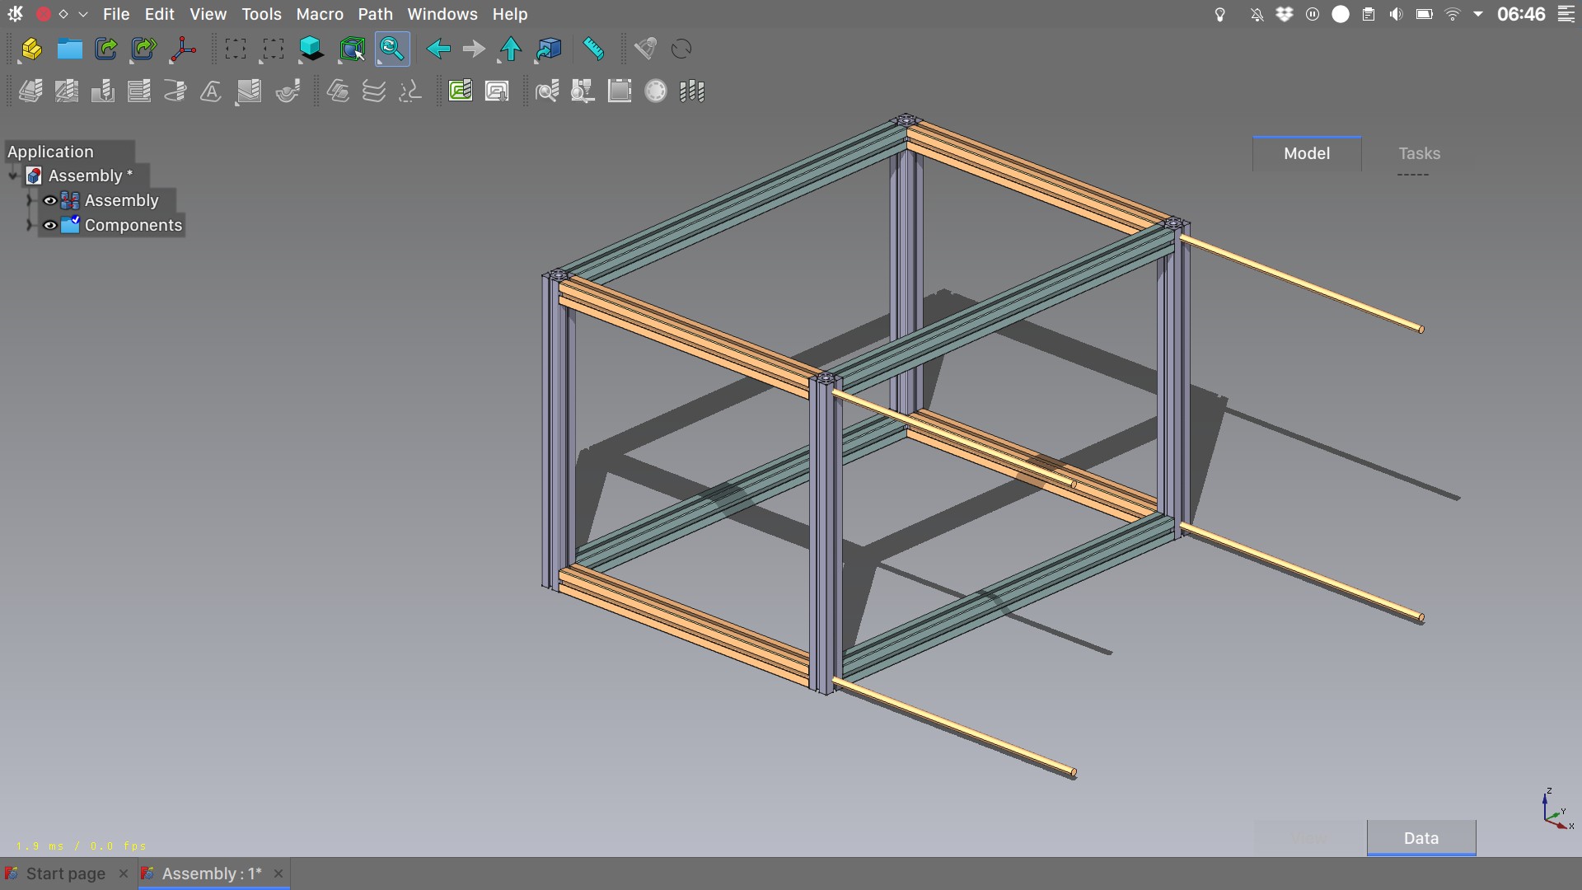The width and height of the screenshot is (1582, 890).
Task: Select the Drilling path operation
Action: pos(102,91)
